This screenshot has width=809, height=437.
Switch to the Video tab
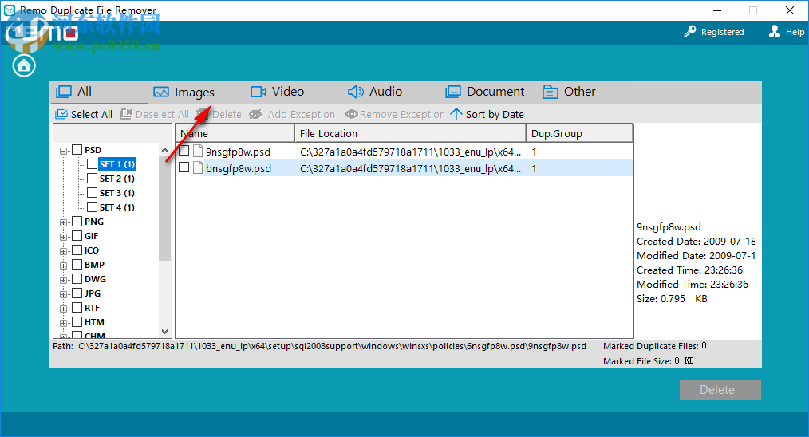[278, 92]
